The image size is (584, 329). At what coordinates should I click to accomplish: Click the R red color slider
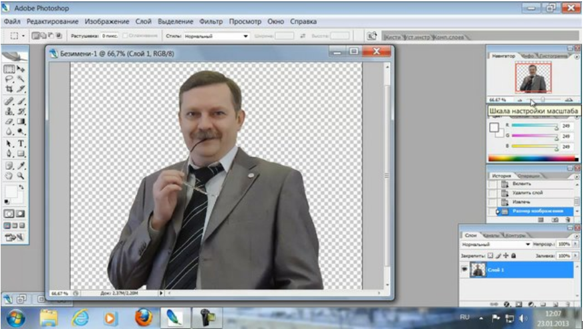pyautogui.click(x=535, y=126)
